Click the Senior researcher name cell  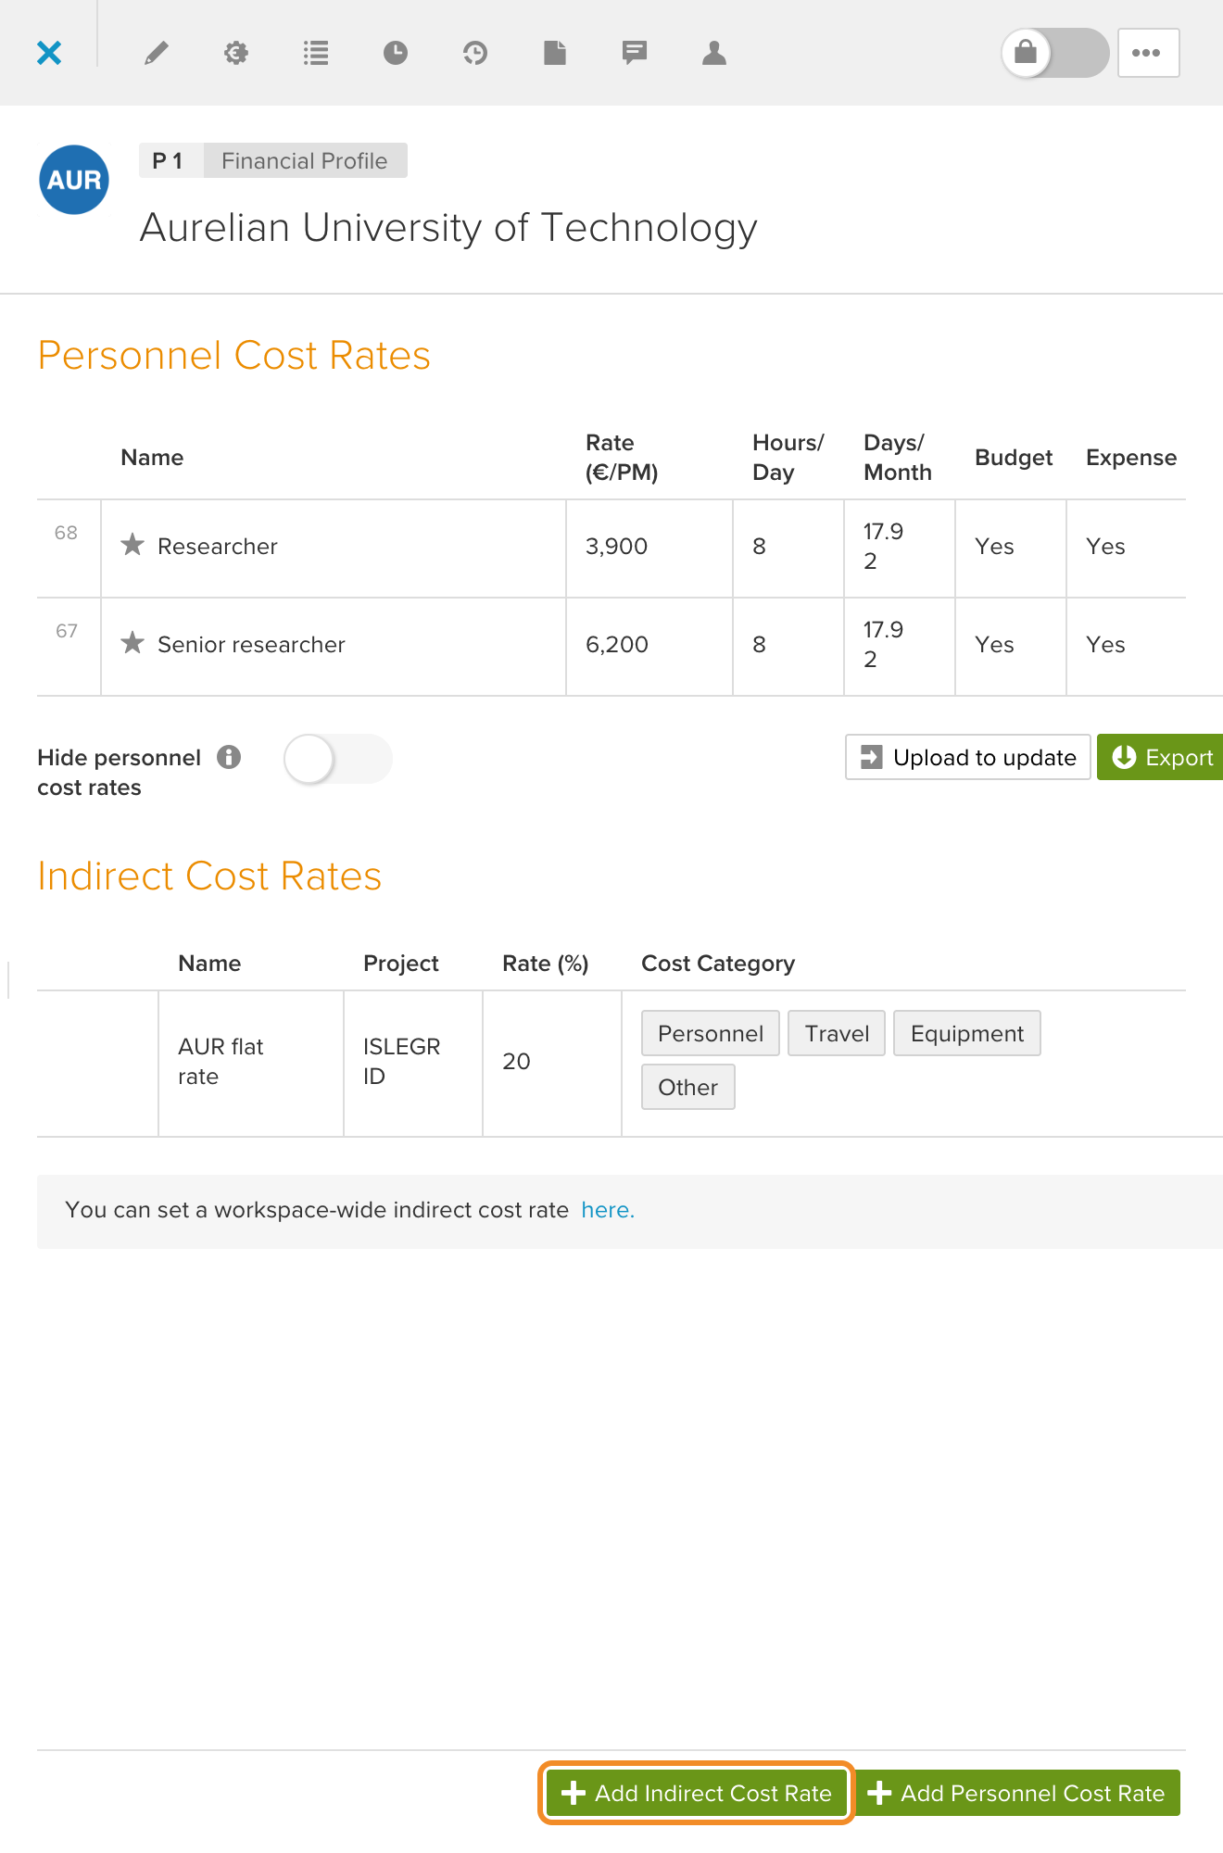(x=334, y=647)
